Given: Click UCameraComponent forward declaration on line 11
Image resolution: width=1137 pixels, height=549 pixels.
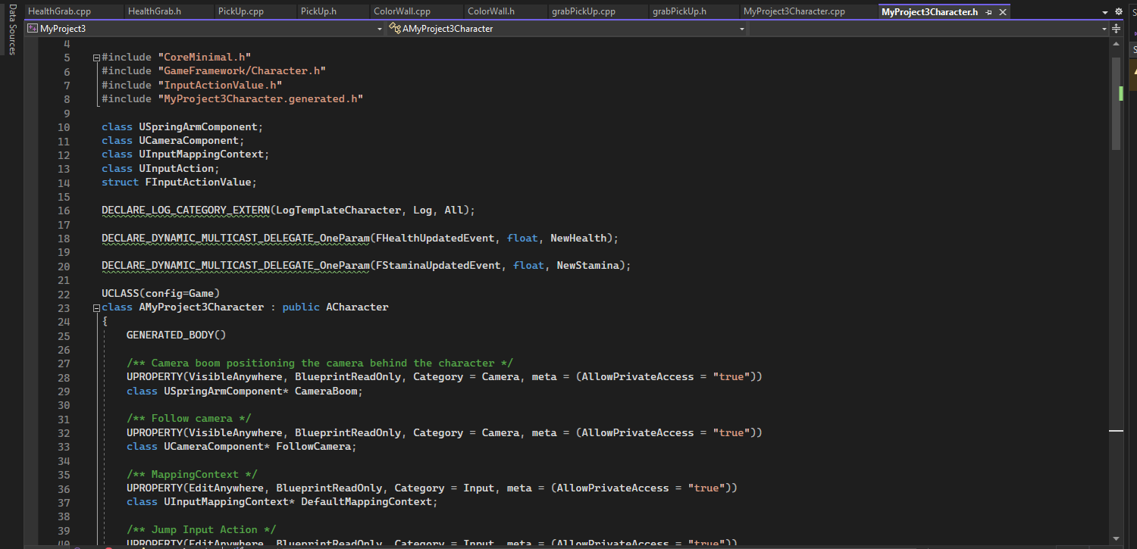Looking at the screenshot, I should (189, 141).
